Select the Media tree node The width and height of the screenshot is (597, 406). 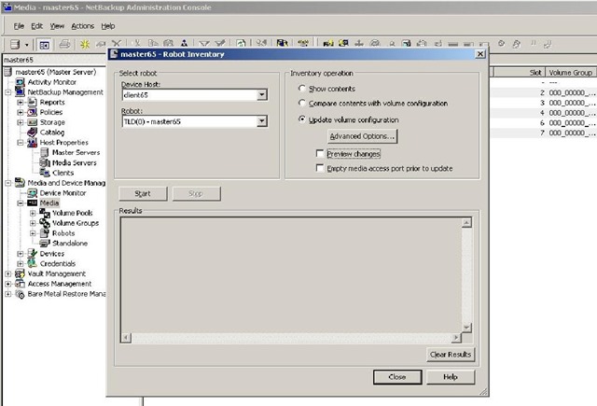click(49, 203)
